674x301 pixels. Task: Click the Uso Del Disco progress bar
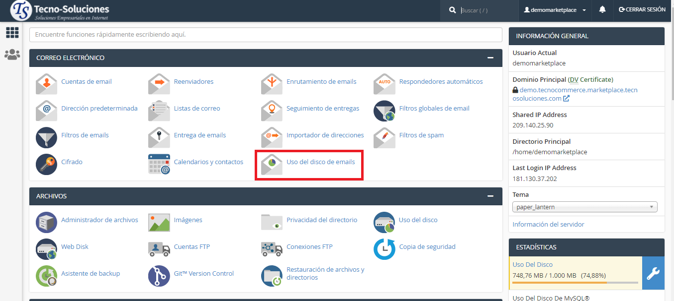coord(575,283)
